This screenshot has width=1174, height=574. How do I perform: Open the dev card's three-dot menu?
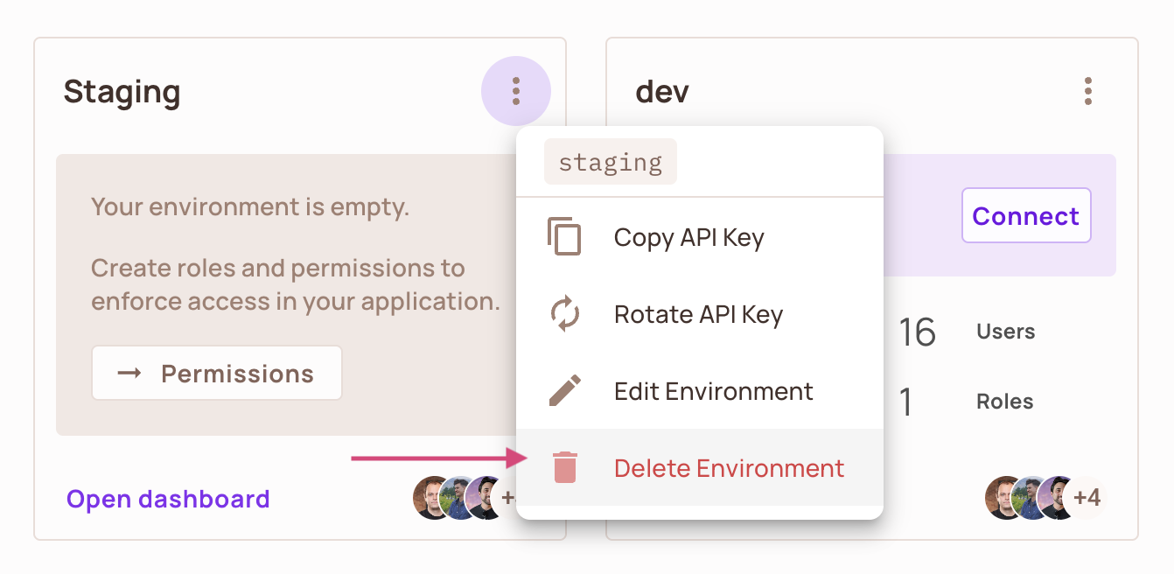click(1087, 91)
